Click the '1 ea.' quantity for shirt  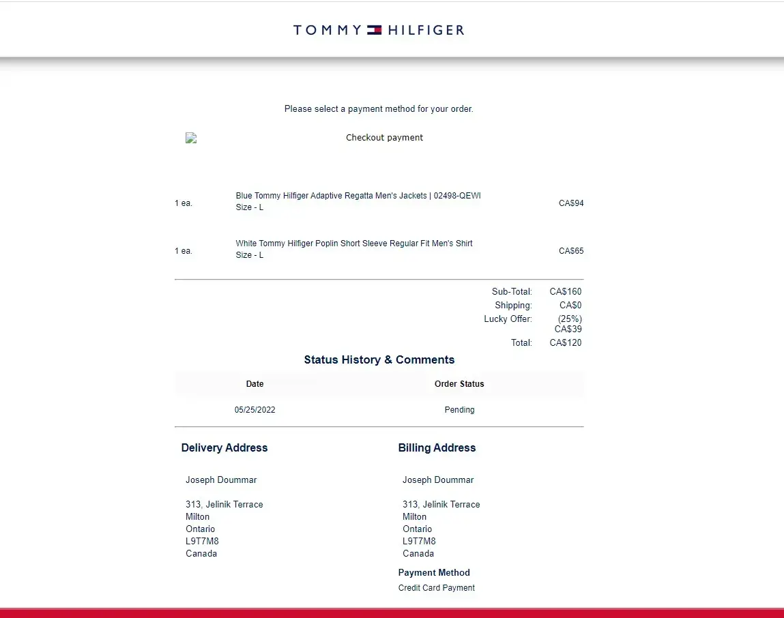(184, 250)
